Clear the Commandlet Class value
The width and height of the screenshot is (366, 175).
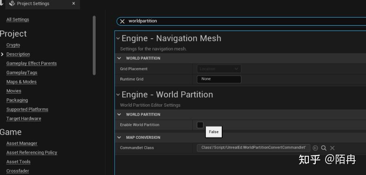click(x=332, y=148)
